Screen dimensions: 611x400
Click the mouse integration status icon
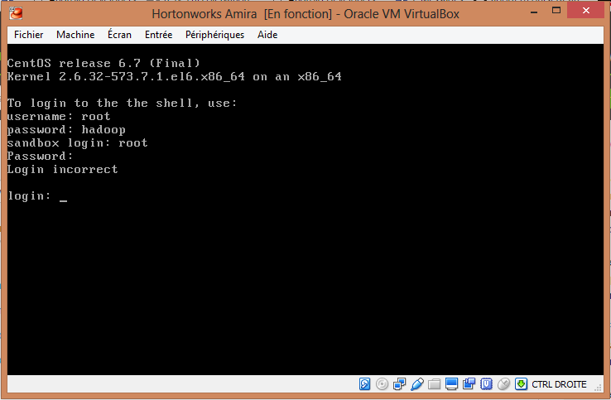[x=503, y=384]
